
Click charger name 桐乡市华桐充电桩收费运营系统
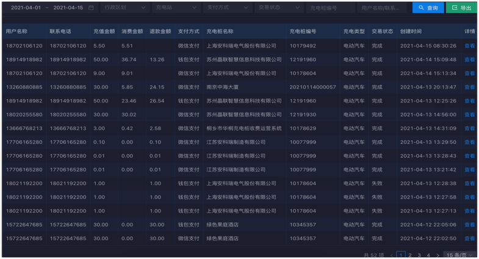coord(244,128)
